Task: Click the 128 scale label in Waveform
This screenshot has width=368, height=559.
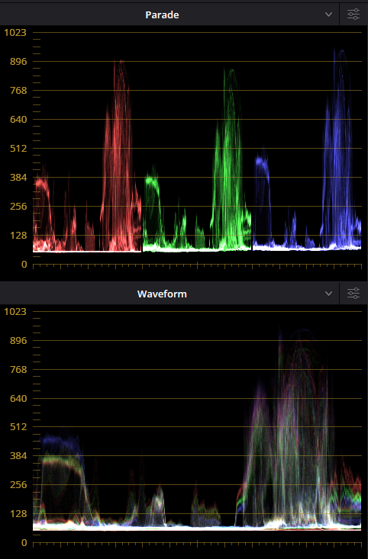Action: click(18, 514)
